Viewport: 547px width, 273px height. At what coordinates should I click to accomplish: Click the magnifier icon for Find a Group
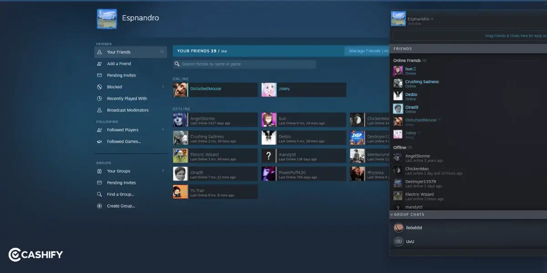[x=99, y=194]
